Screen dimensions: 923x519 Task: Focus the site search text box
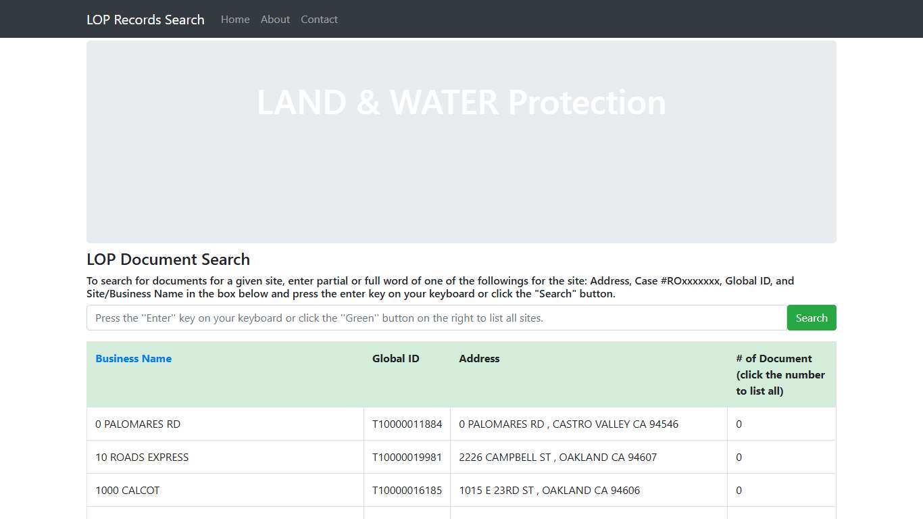coord(436,318)
